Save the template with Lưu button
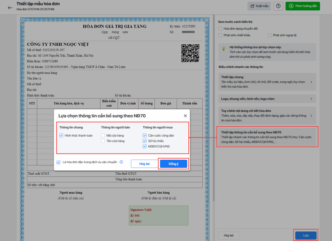Image resolution: width=332 pixels, height=241 pixels. pyautogui.click(x=306, y=235)
